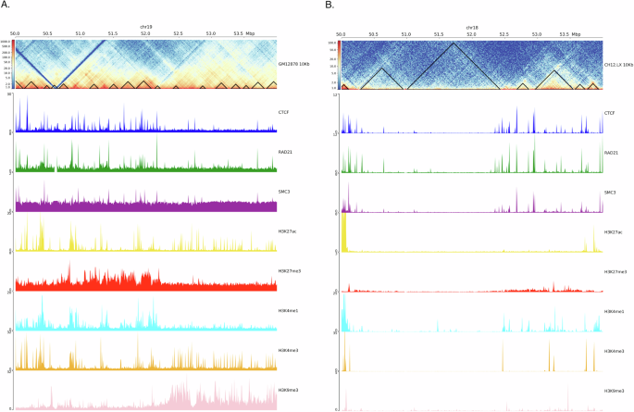Select the CTCF track label in panel A
Screen dimensions: 634x412
click(x=285, y=113)
